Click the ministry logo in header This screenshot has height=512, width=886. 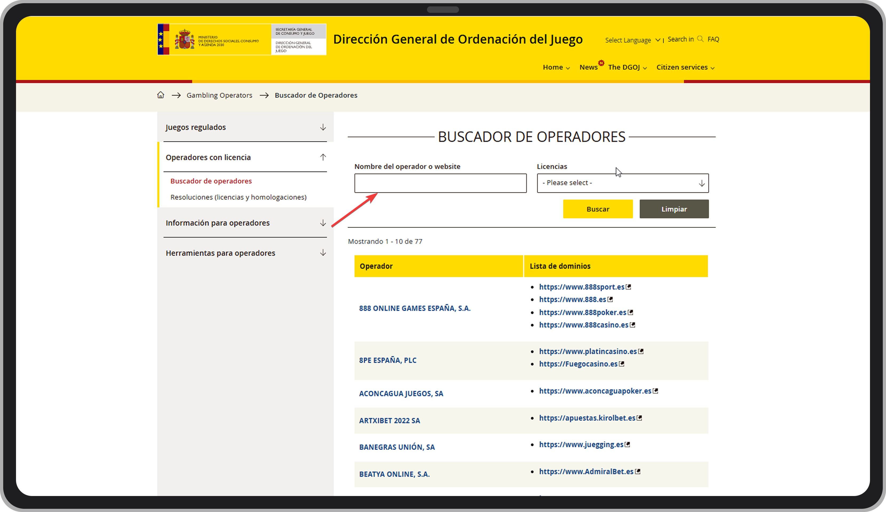(242, 39)
